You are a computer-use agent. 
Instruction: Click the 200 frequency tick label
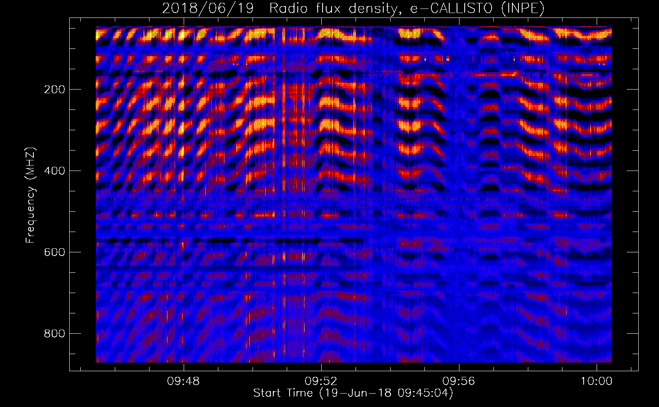[55, 90]
